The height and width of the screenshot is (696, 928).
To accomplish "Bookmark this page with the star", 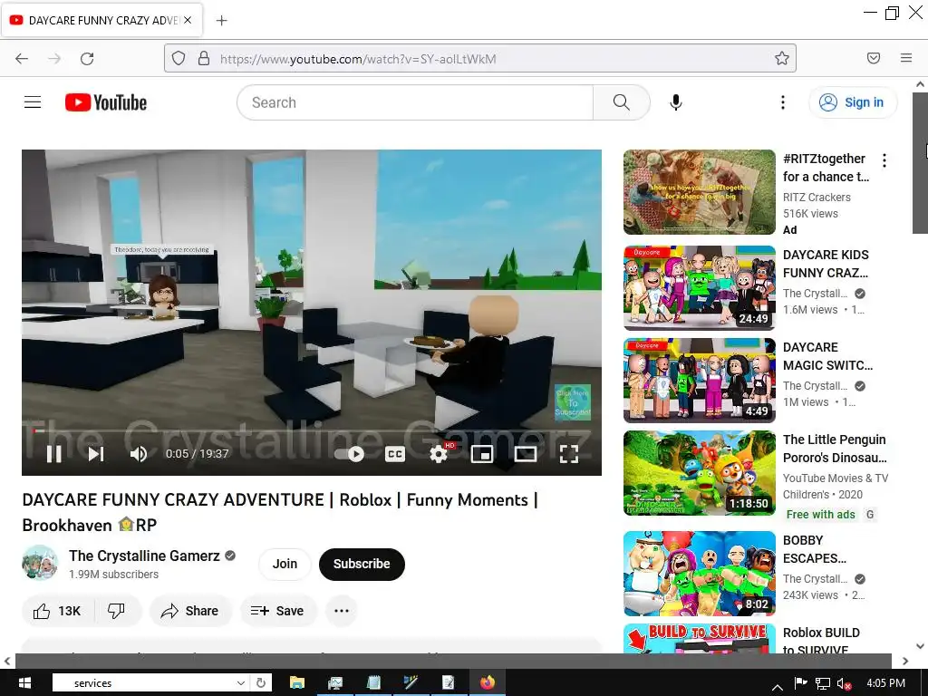I will [x=782, y=58].
